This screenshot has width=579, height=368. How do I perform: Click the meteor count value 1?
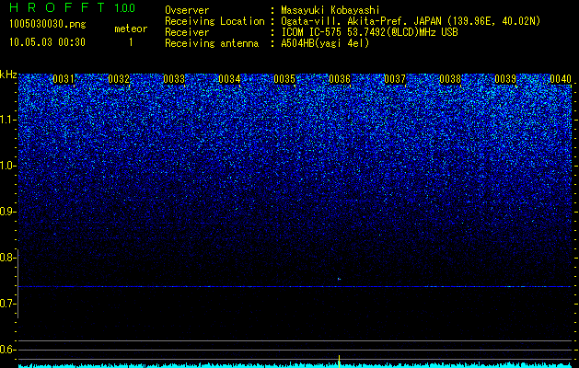click(131, 42)
